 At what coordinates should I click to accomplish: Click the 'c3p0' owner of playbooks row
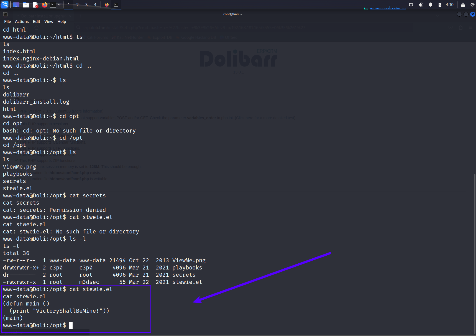point(56,268)
